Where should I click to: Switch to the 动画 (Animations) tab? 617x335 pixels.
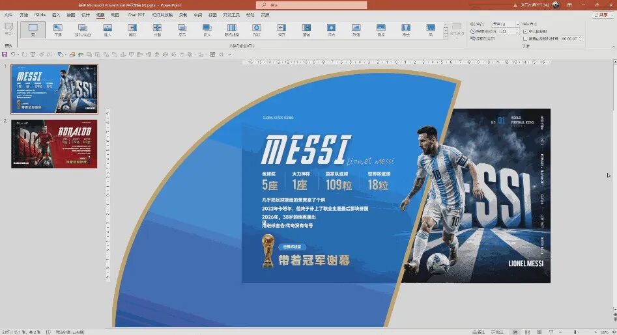115,15
